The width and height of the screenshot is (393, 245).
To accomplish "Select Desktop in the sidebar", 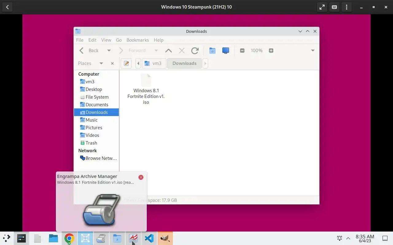I will pyautogui.click(x=96, y=89).
